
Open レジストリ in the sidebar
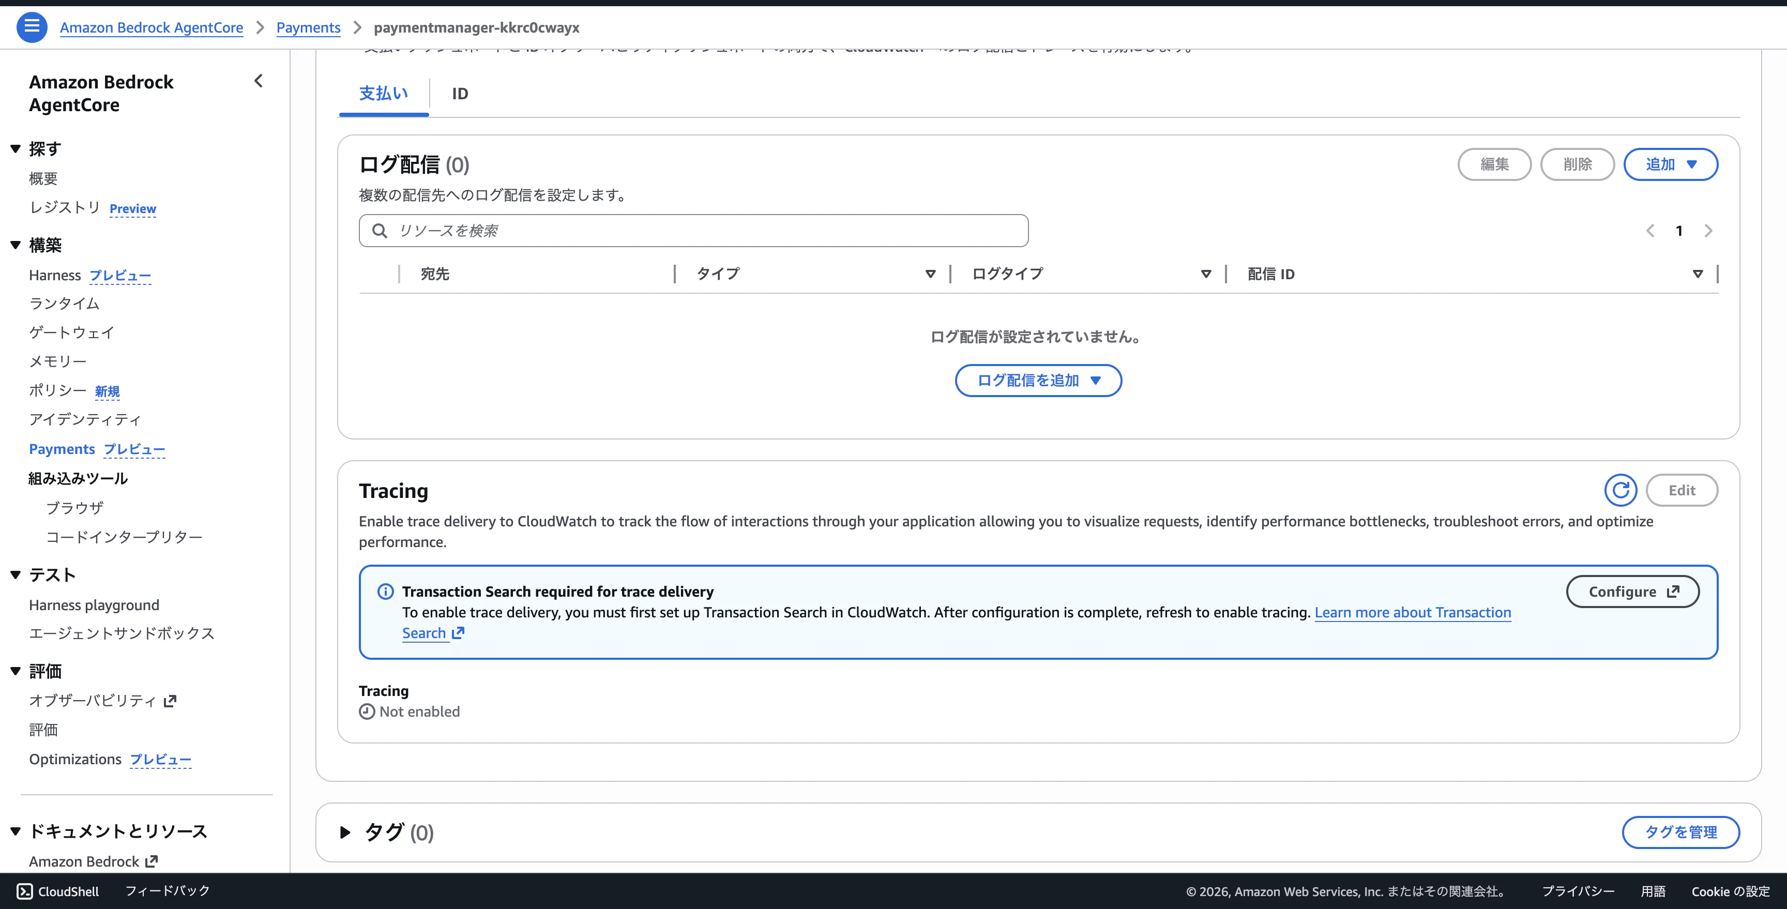[65, 207]
